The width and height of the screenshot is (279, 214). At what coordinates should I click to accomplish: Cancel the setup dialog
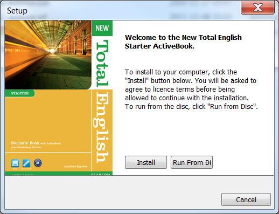[246, 199]
